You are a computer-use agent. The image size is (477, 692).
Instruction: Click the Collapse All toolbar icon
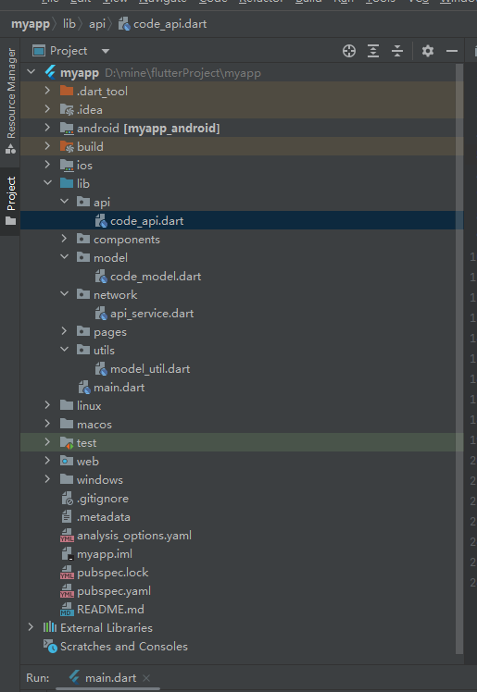(397, 51)
